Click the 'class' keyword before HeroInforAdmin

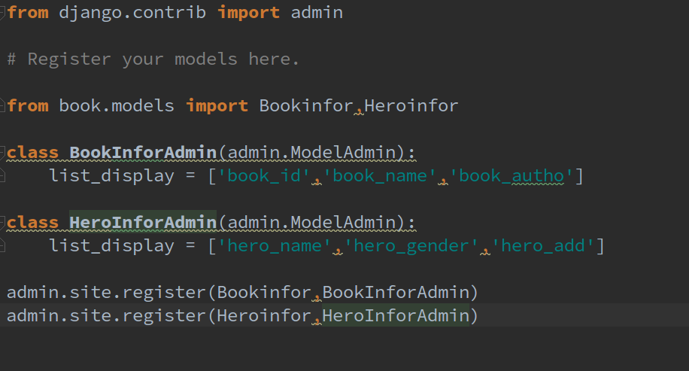[x=32, y=223]
